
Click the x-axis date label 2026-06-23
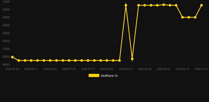point(50,69)
